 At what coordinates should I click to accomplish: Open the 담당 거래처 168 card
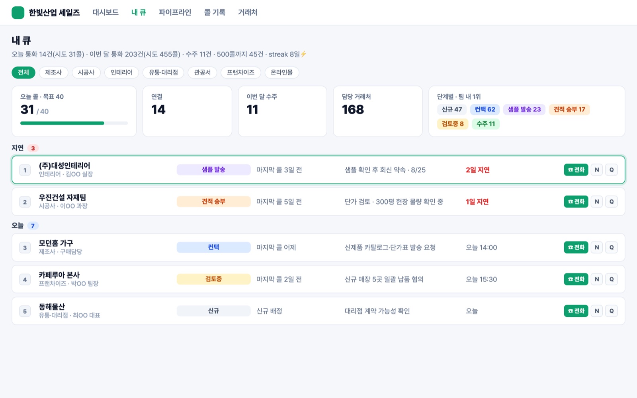coord(378,111)
